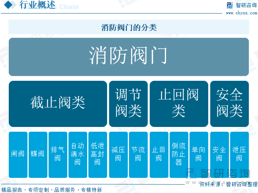
Task: Click the 泄压阀 item box
Action: coord(239,155)
